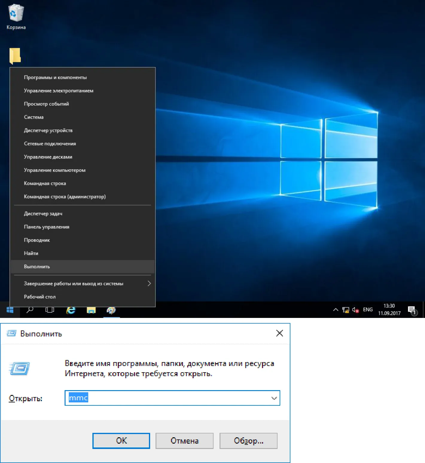Launch Командная строка (администратор)
This screenshot has width=425, height=463.
83,196
